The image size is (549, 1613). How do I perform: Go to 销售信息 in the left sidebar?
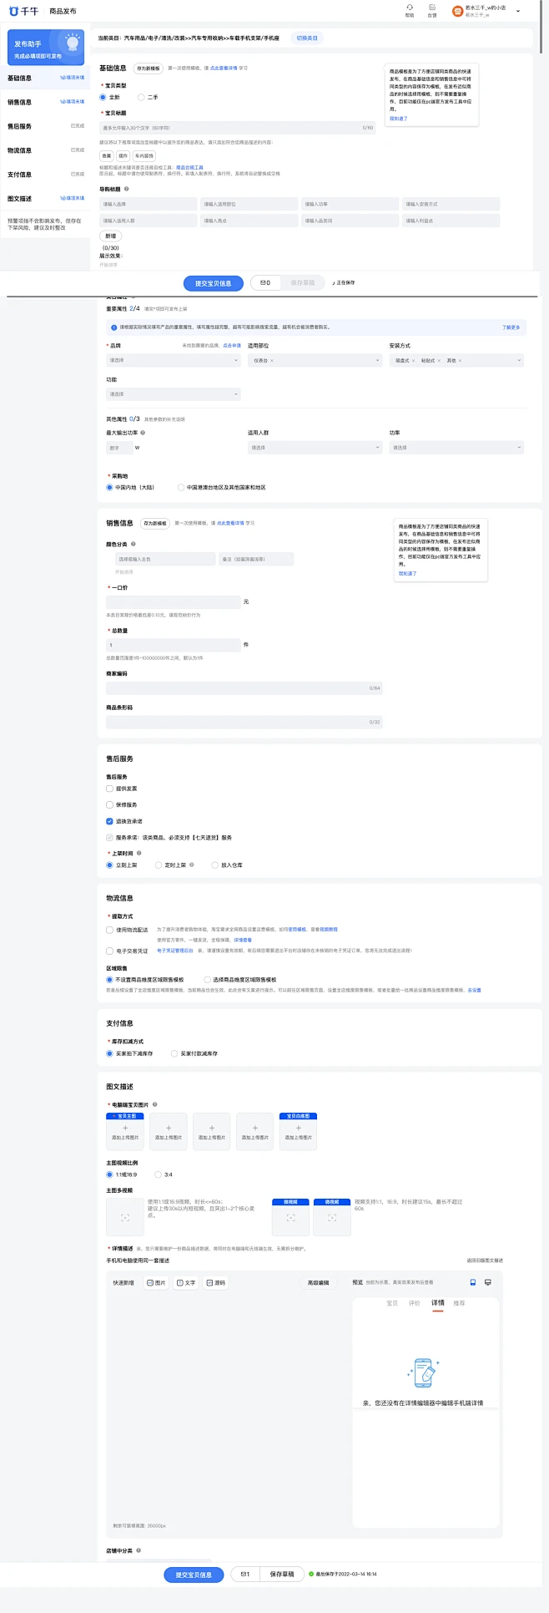(x=20, y=103)
